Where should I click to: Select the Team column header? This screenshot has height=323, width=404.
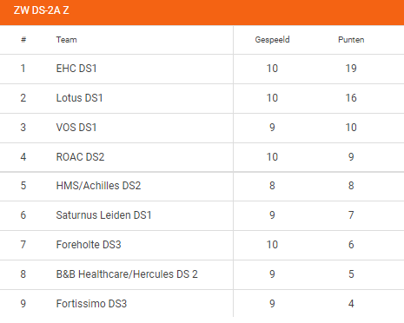pyautogui.click(x=66, y=40)
